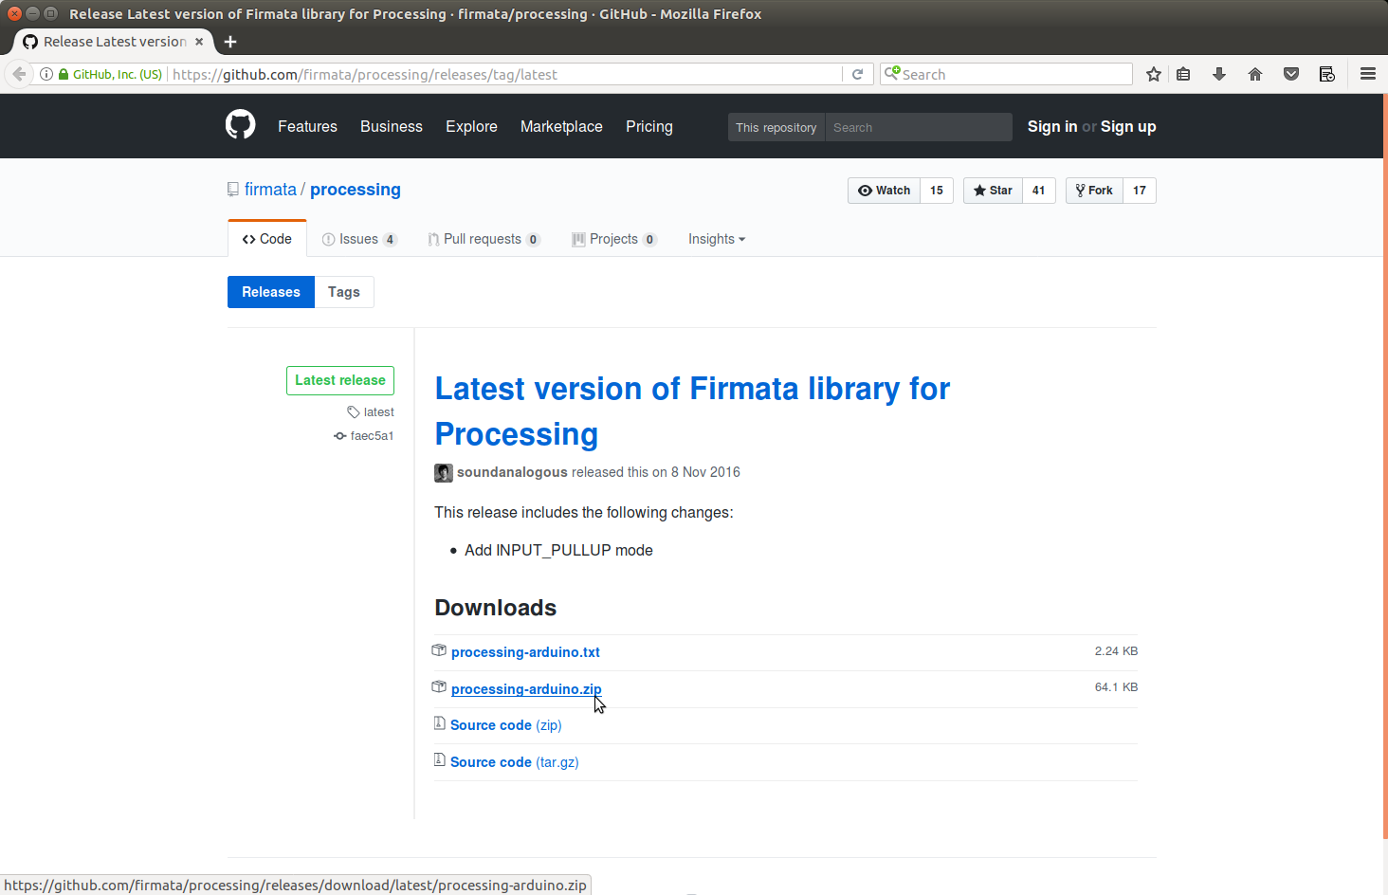Viewport: 1388px width, 895px height.
Task: Click the GitHub octocat logo
Action: [240, 124]
